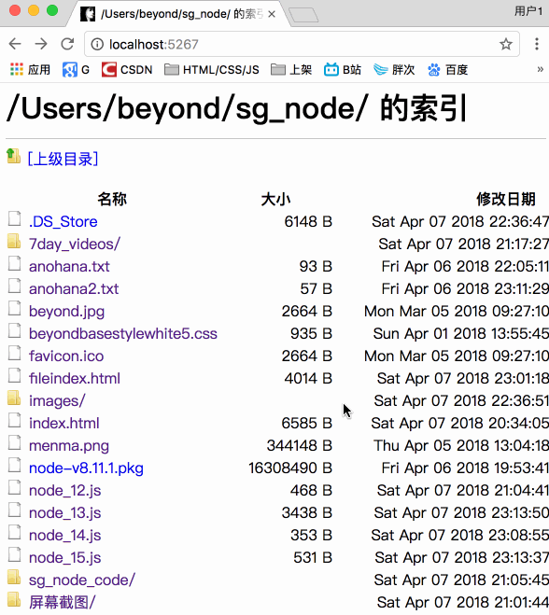Open the Chrome three-dot menu
The image size is (549, 615).
pyautogui.click(x=537, y=44)
